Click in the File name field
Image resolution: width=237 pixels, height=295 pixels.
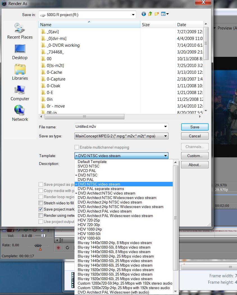(x=119, y=126)
